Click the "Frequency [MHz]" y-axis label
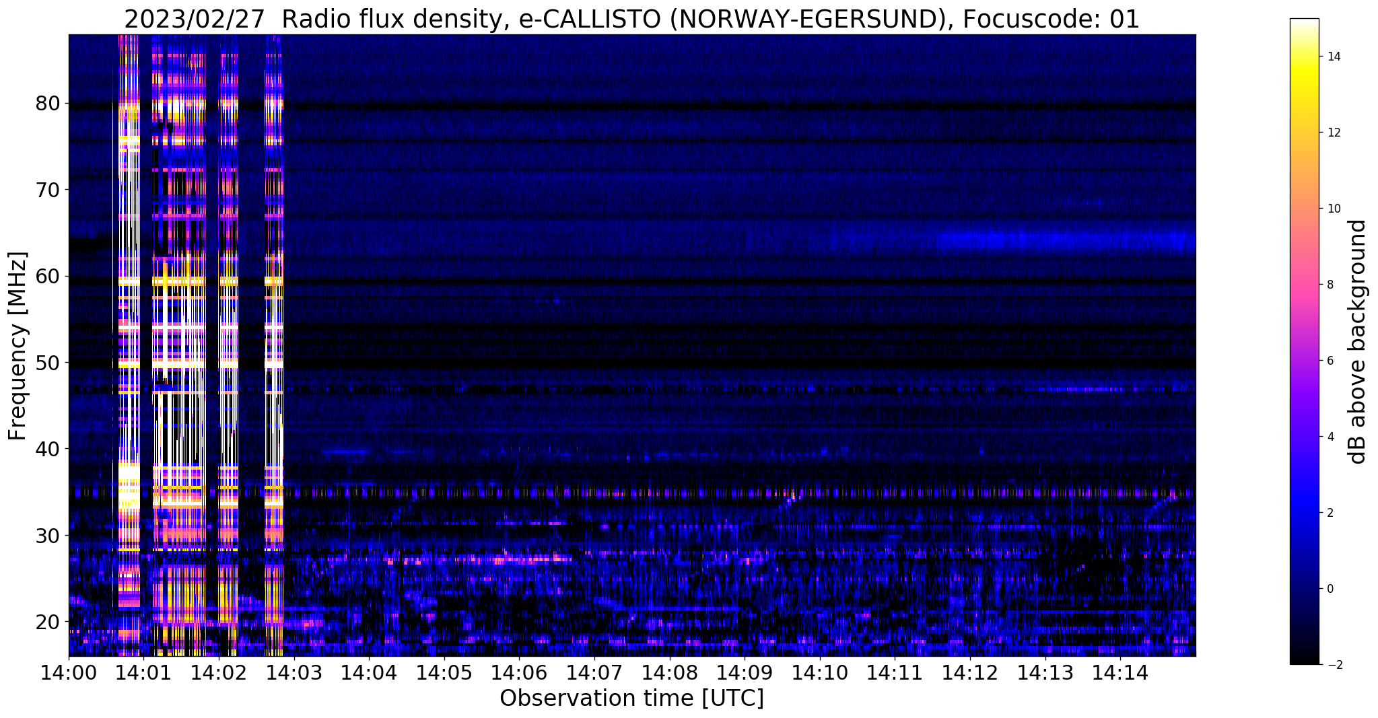Image resolution: width=1378 pixels, height=718 pixels. click(x=18, y=346)
